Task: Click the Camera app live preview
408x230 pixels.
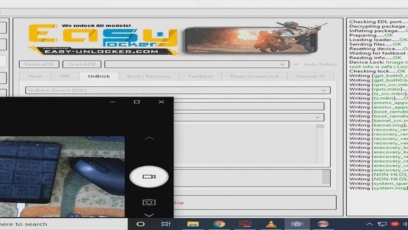Action: point(62,176)
